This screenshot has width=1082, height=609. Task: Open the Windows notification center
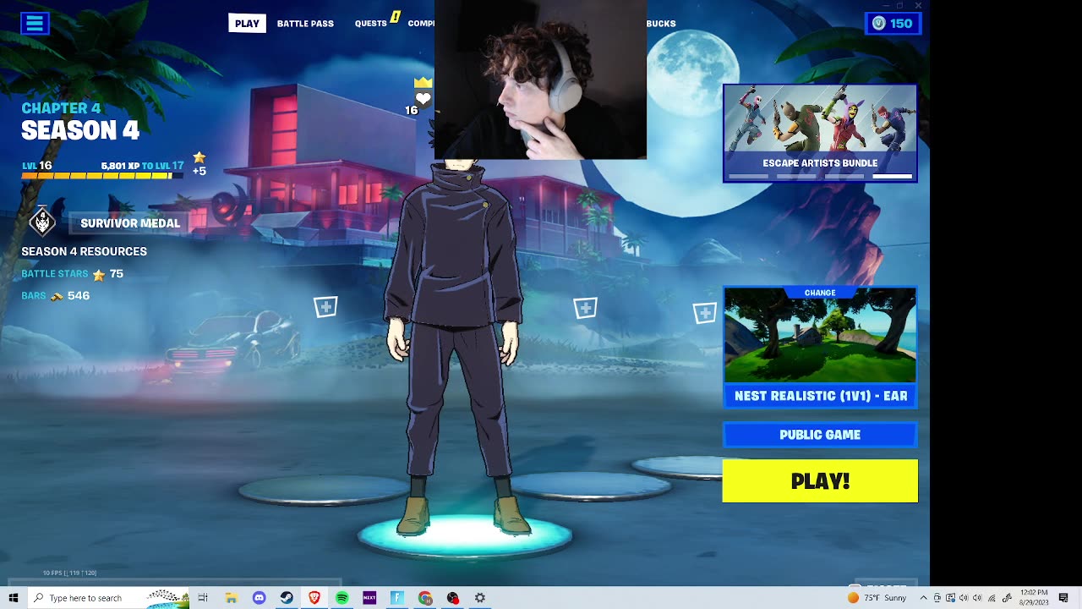1063,598
